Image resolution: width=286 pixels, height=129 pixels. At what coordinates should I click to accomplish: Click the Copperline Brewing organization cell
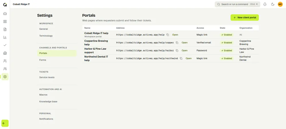click(245, 43)
